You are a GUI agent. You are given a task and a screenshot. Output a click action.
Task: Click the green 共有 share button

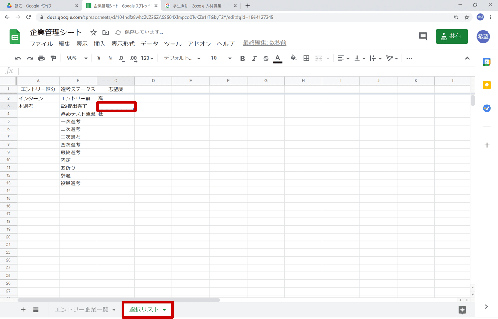coord(452,36)
